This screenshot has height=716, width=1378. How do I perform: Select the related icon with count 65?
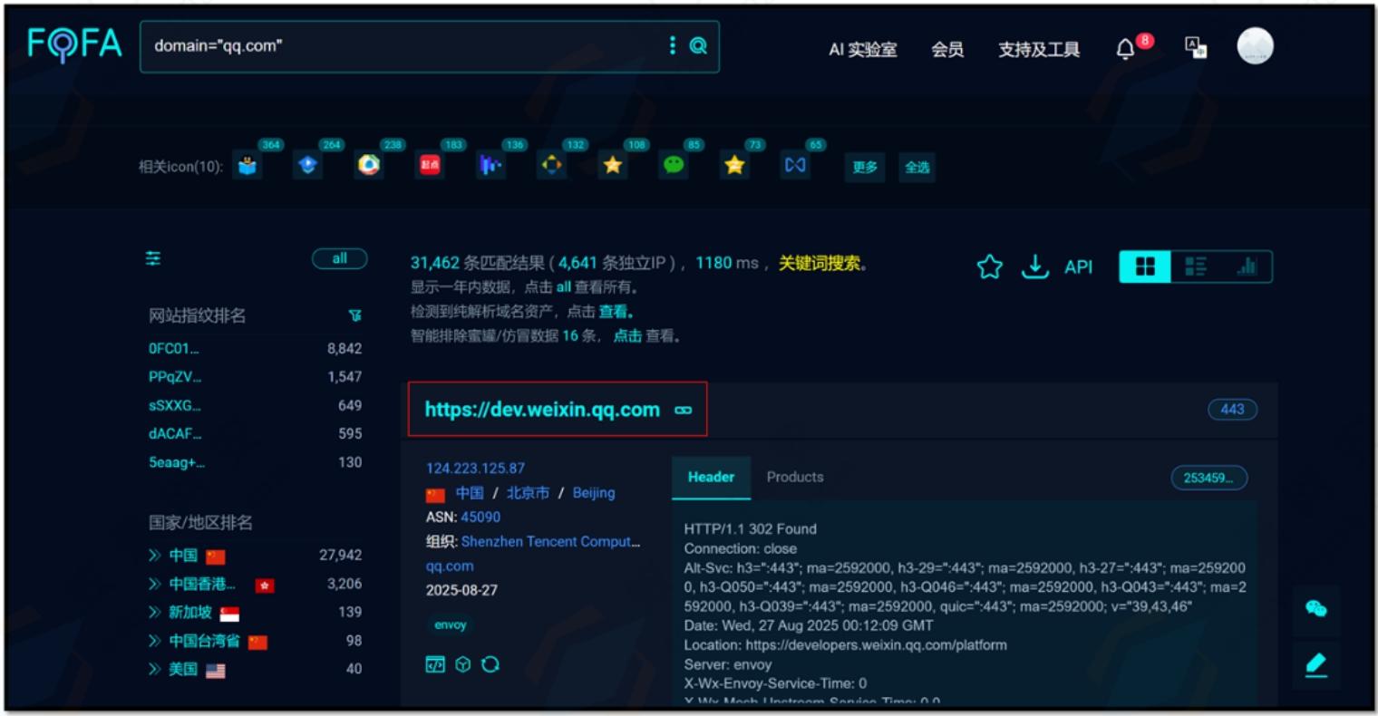[x=795, y=165]
